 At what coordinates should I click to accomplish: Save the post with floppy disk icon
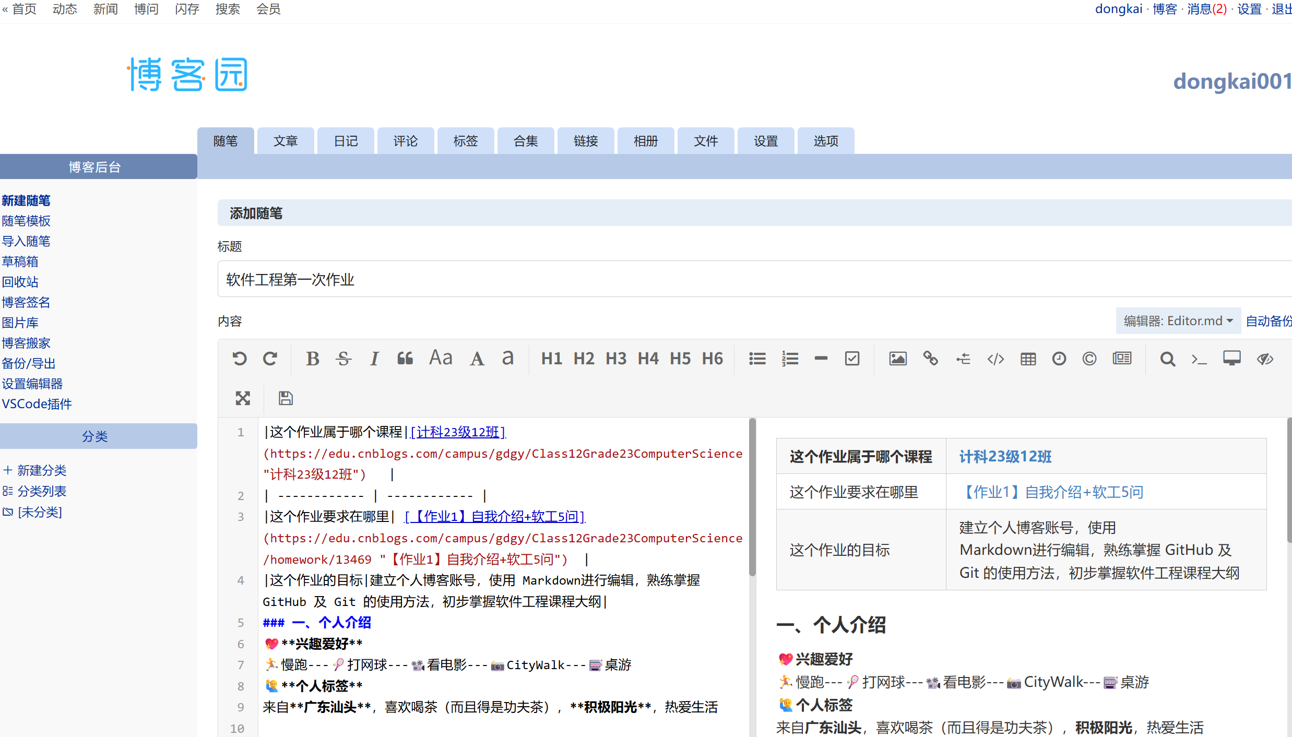[x=286, y=398]
